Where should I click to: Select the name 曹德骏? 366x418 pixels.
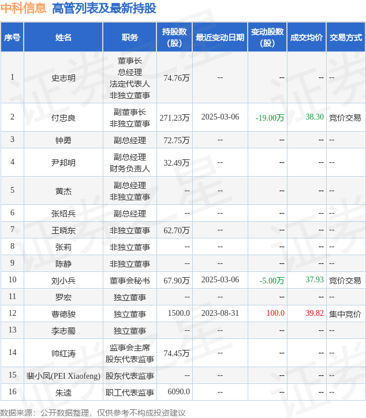coord(64,313)
